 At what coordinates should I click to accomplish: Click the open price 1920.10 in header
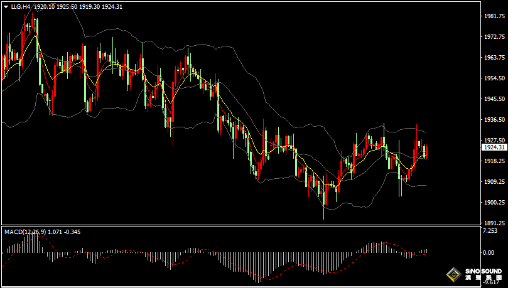pyautogui.click(x=43, y=6)
